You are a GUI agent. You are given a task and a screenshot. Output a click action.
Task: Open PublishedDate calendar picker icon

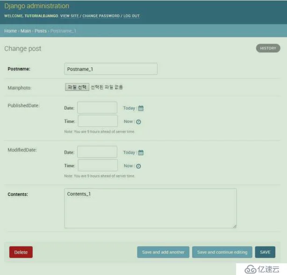pos(141,108)
